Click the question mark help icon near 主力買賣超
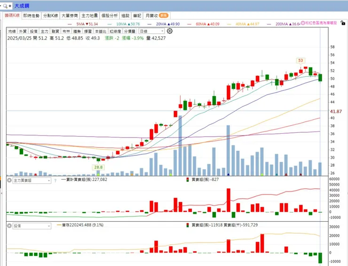 [55, 181]
